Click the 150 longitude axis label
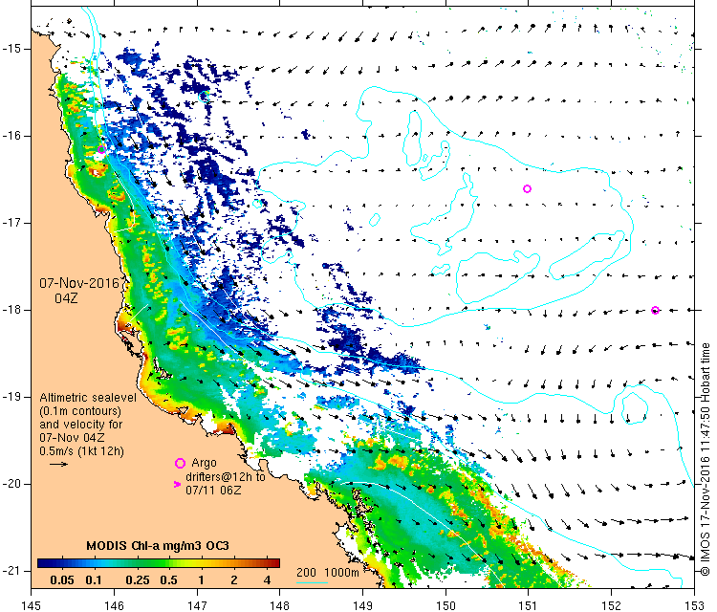 445,605
